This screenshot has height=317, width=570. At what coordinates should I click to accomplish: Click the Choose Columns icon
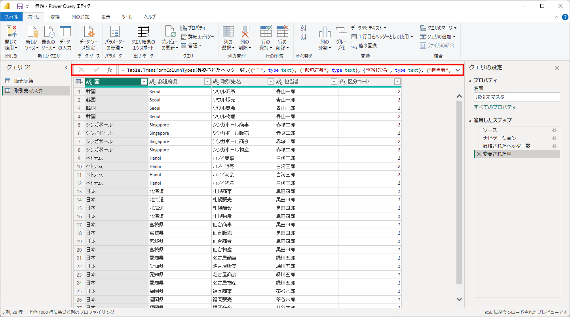click(x=228, y=31)
